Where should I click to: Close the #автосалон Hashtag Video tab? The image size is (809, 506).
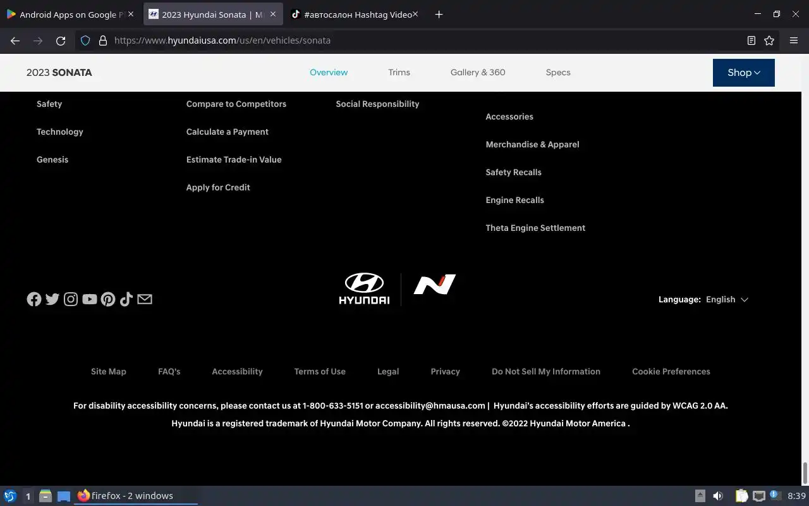(x=415, y=14)
